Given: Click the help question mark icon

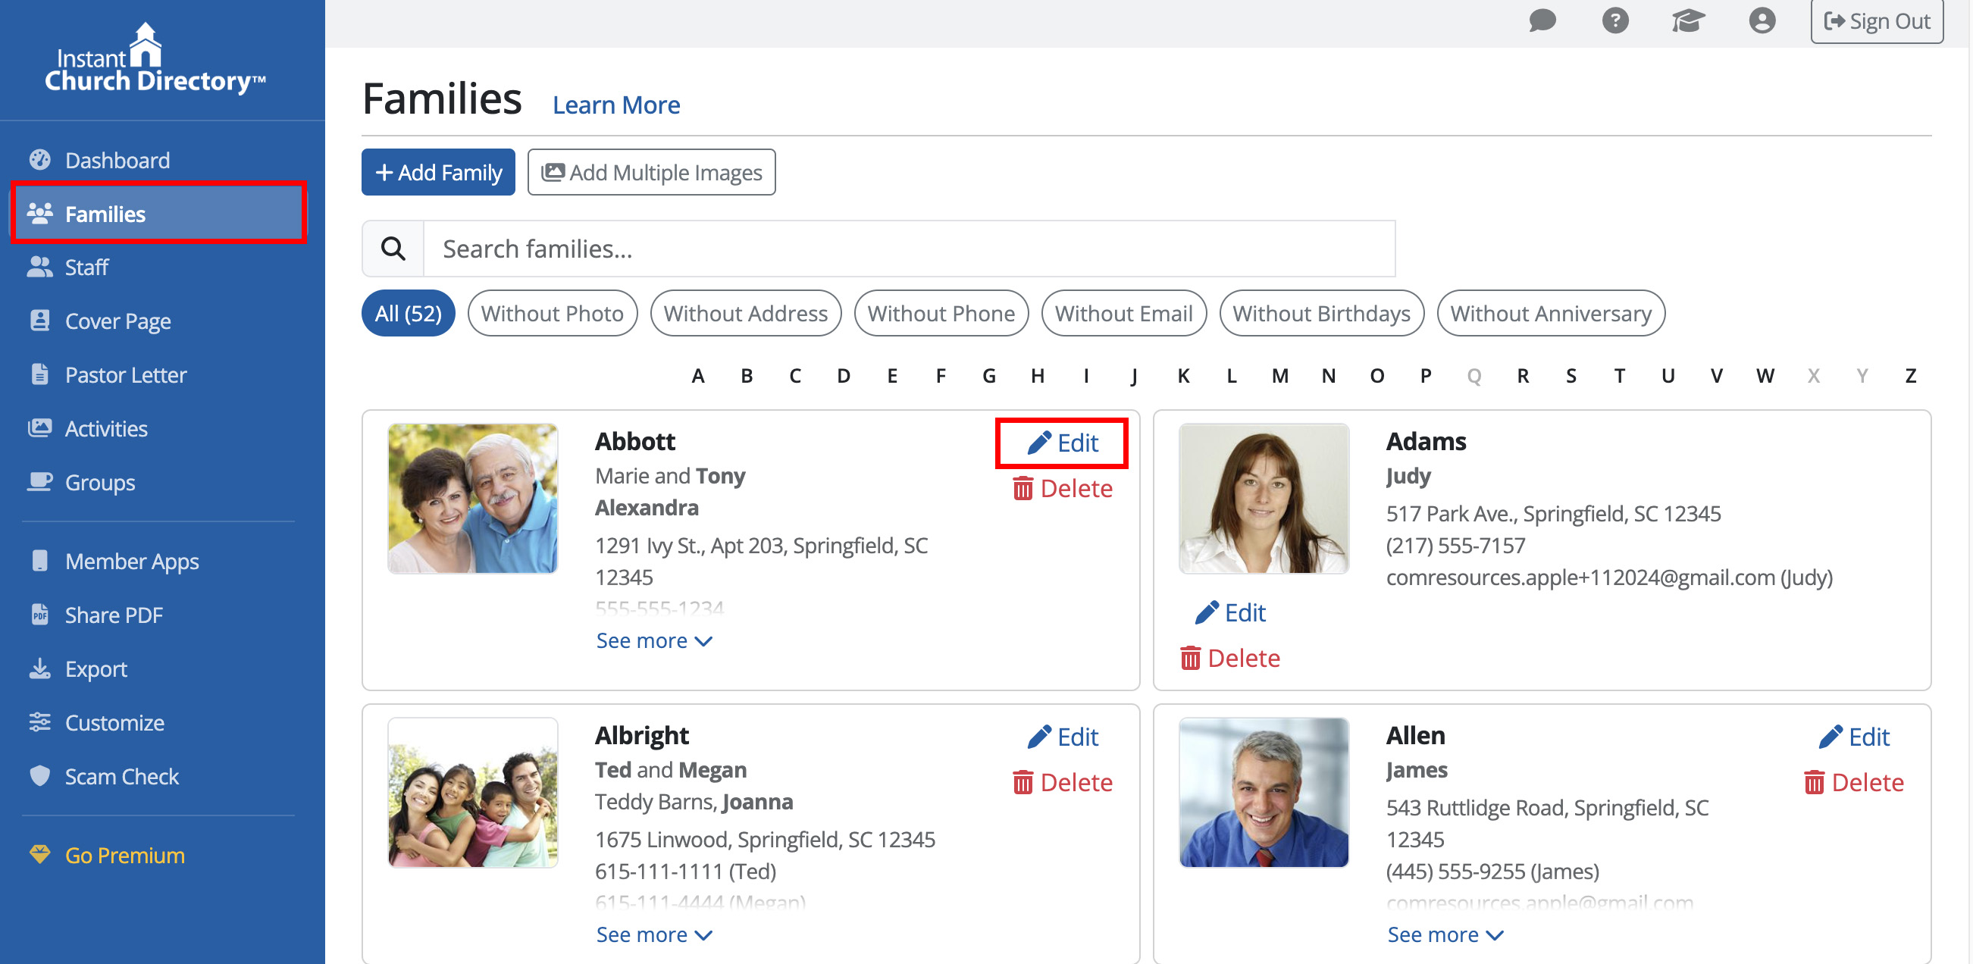Looking at the screenshot, I should coord(1614,20).
